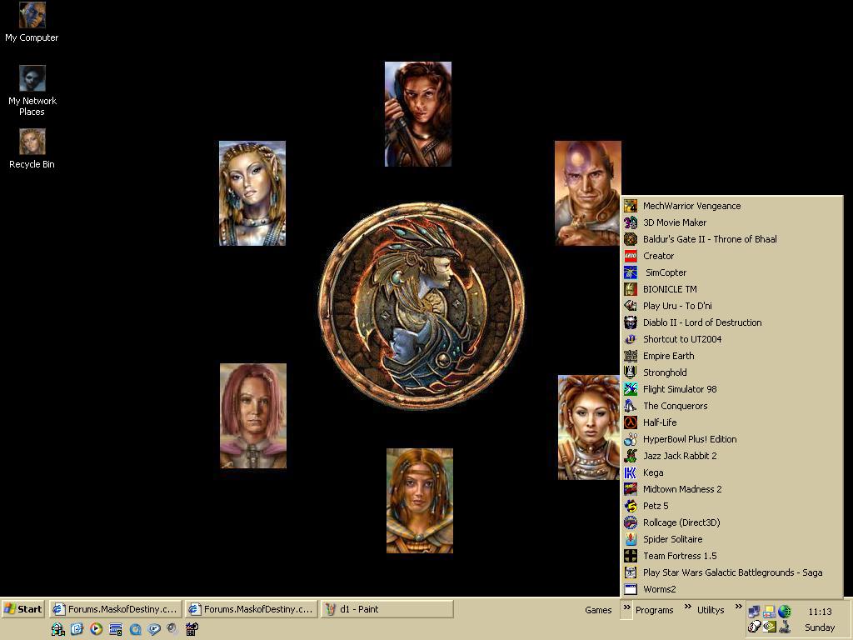Screen dimensions: 853x640
Task: Play Star Wars Galactic Battlegrounds - Saga
Action: [731, 572]
